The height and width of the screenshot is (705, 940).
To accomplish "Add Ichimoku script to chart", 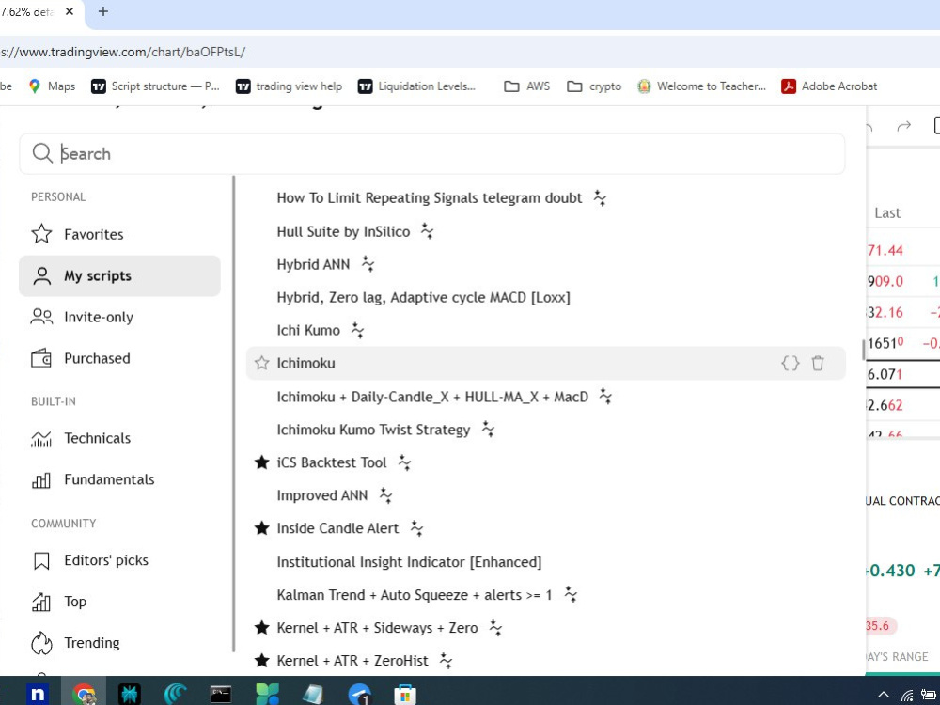I will pos(305,363).
